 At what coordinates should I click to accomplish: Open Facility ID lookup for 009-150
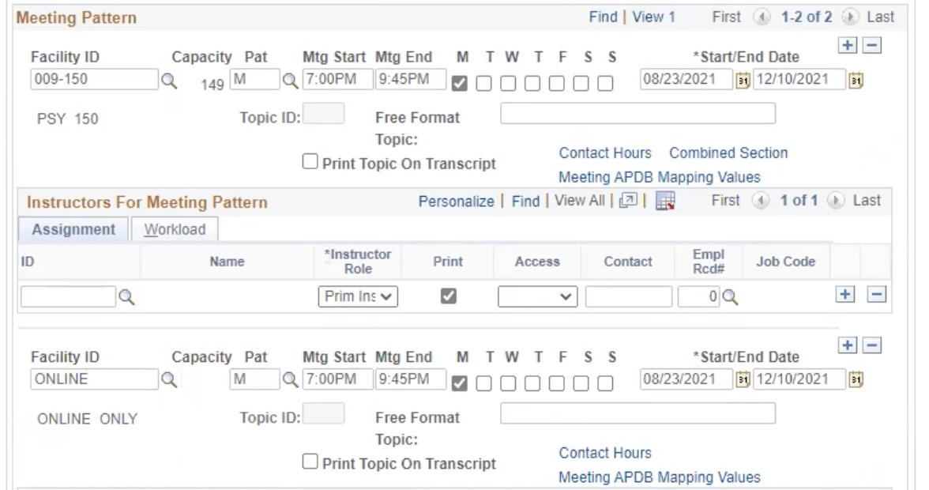[169, 81]
